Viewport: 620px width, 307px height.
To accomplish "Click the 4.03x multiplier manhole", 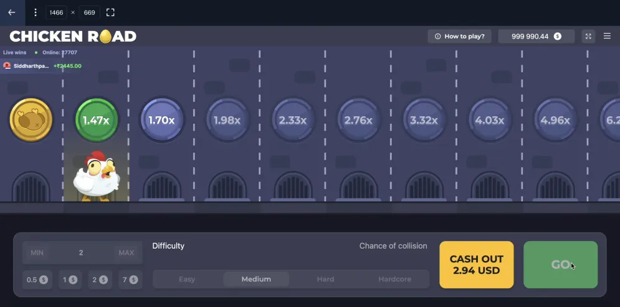I will pyautogui.click(x=489, y=120).
